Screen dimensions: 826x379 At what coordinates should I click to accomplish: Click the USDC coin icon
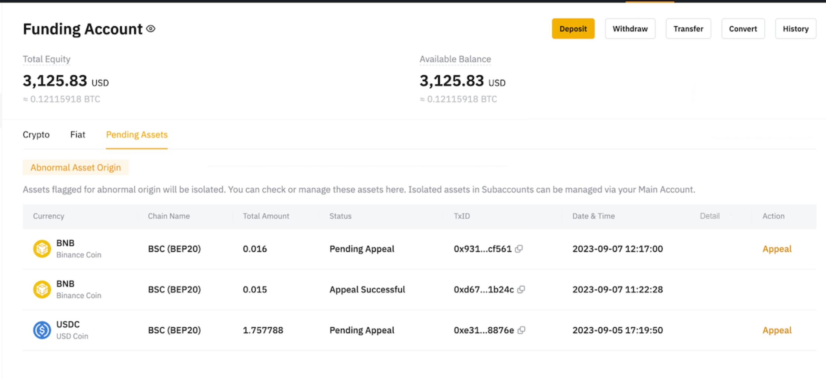pyautogui.click(x=42, y=330)
